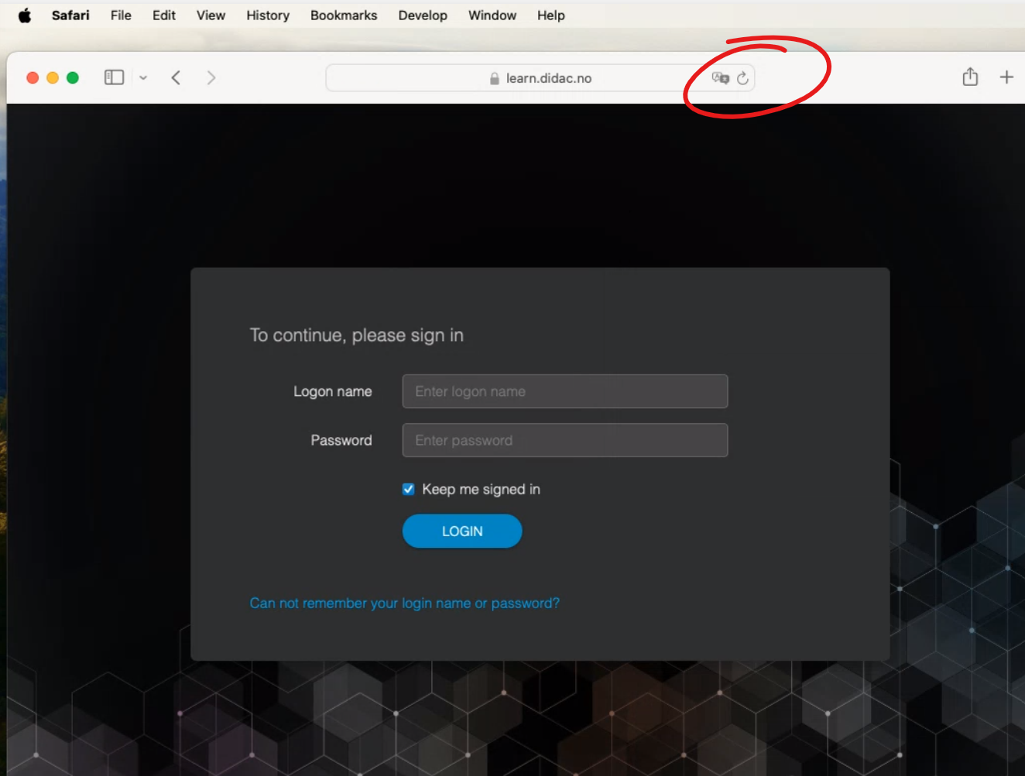Screen dimensions: 1025x776
Task: Click the Enter logon name field
Action: (564, 391)
